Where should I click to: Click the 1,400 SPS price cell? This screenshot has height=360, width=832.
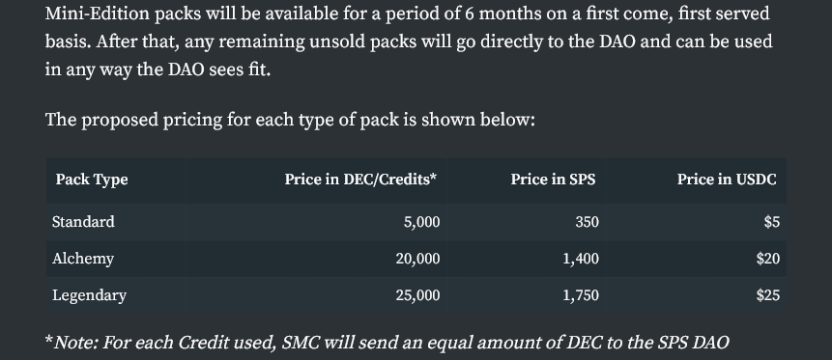pyautogui.click(x=581, y=259)
